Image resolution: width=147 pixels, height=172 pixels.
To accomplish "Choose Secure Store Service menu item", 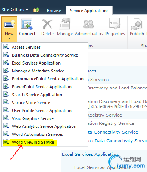I will pos(31,103).
